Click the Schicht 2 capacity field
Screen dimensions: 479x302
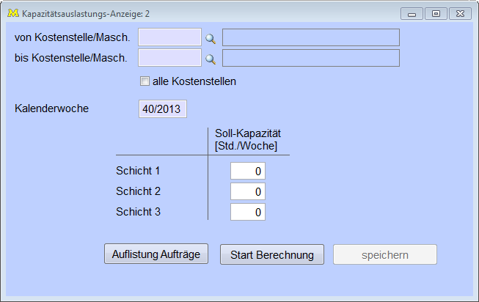point(248,191)
